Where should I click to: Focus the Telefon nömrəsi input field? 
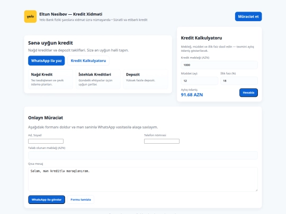162,141
